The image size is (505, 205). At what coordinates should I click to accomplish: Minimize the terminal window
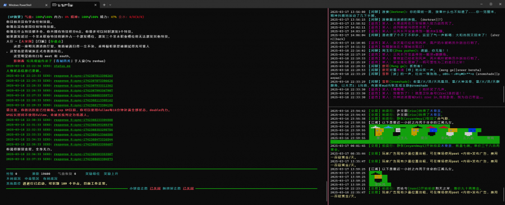click(x=481, y=4)
